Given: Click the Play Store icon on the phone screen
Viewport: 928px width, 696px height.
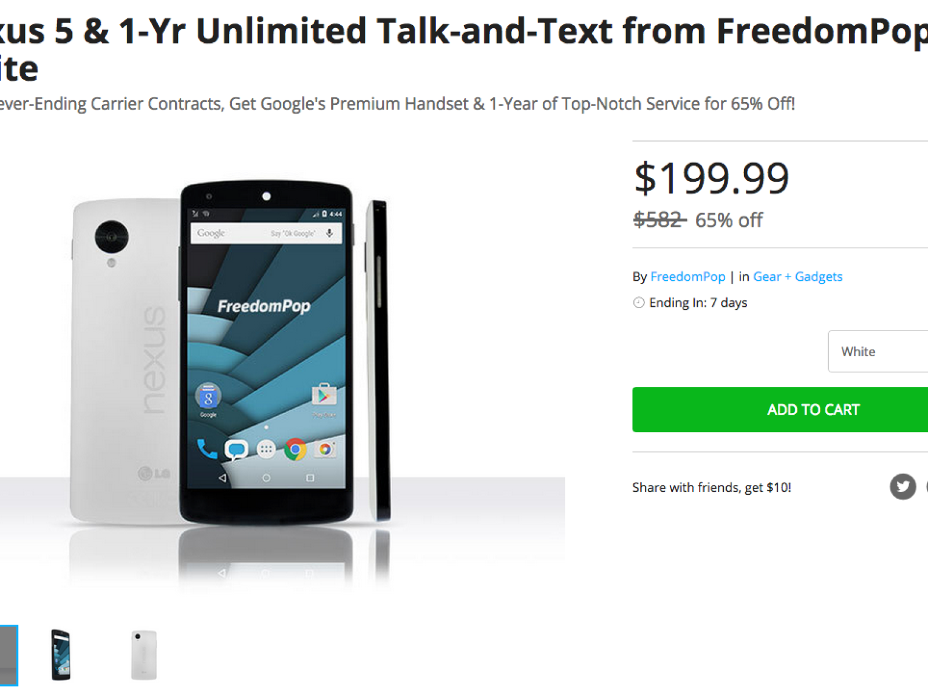Looking at the screenshot, I should pos(324,396).
